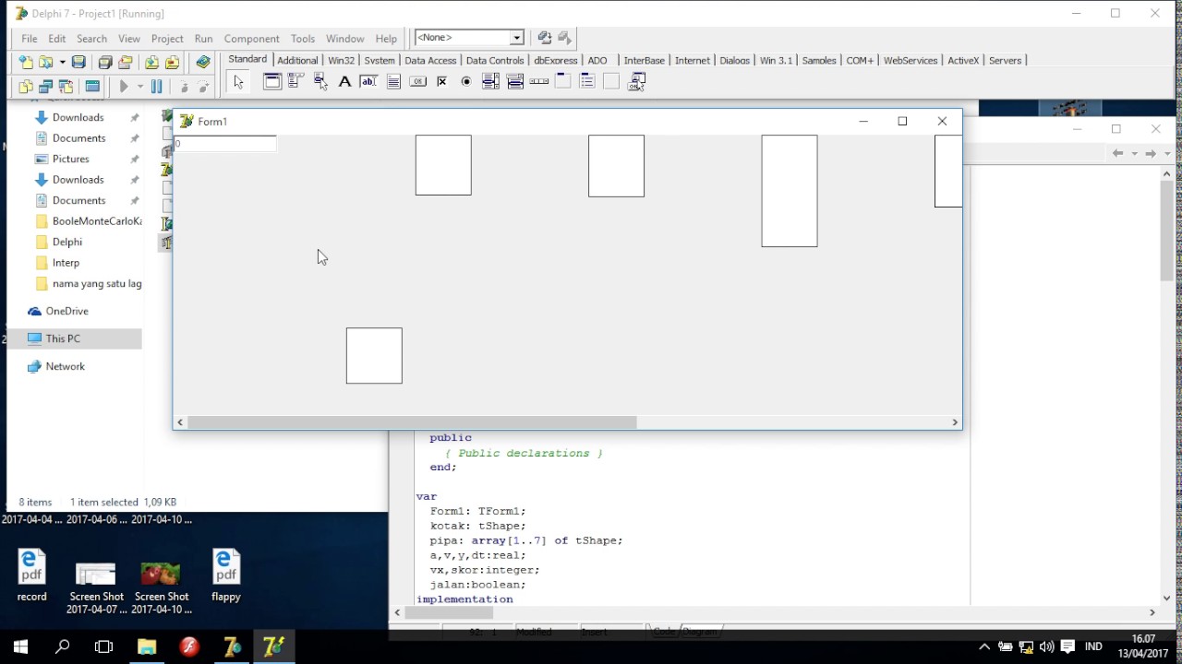Select This PC in Explorer sidebar

(63, 338)
